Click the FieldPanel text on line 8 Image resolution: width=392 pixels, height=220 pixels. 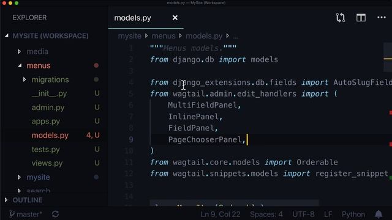tap(191, 128)
